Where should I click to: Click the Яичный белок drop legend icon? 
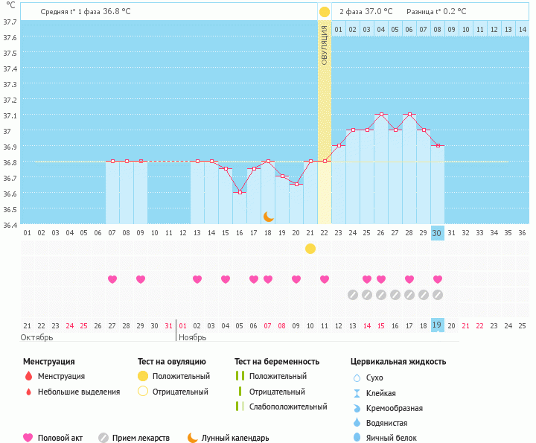point(357,438)
